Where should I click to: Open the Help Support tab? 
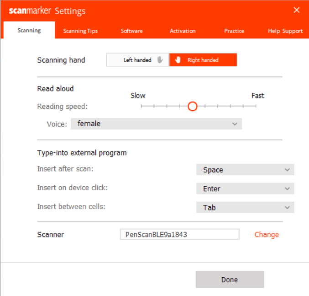coord(285,31)
